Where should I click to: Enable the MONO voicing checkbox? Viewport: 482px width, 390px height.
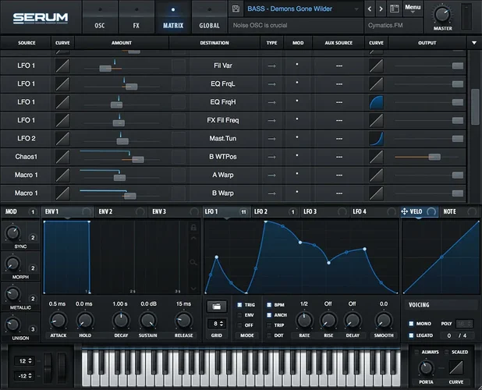pos(411,323)
